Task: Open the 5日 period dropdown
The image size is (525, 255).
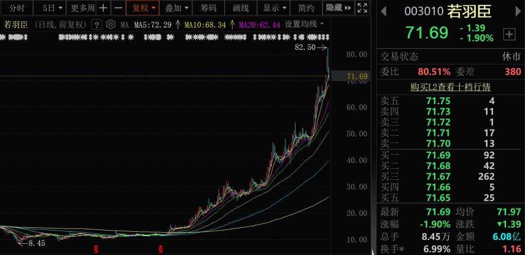Action: 52,8
